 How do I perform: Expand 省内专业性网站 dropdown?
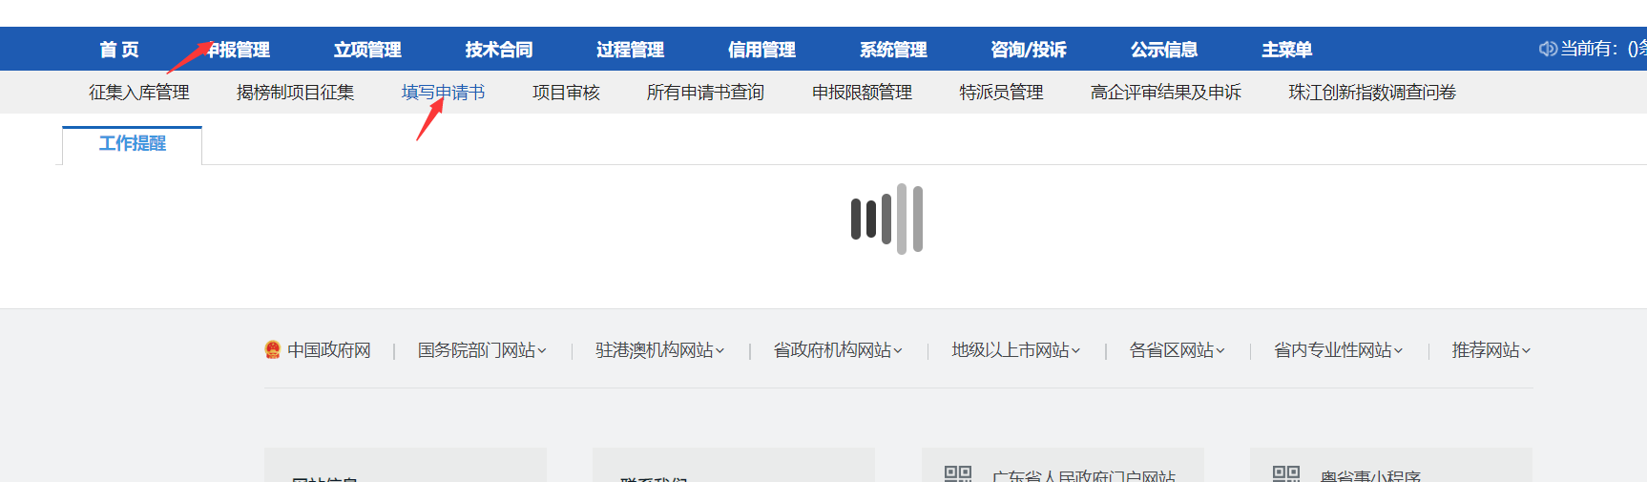click(x=1339, y=350)
